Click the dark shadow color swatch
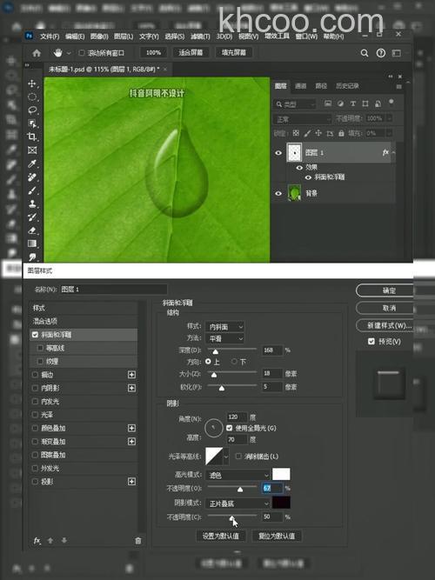This screenshot has height=580, width=435. point(281,503)
